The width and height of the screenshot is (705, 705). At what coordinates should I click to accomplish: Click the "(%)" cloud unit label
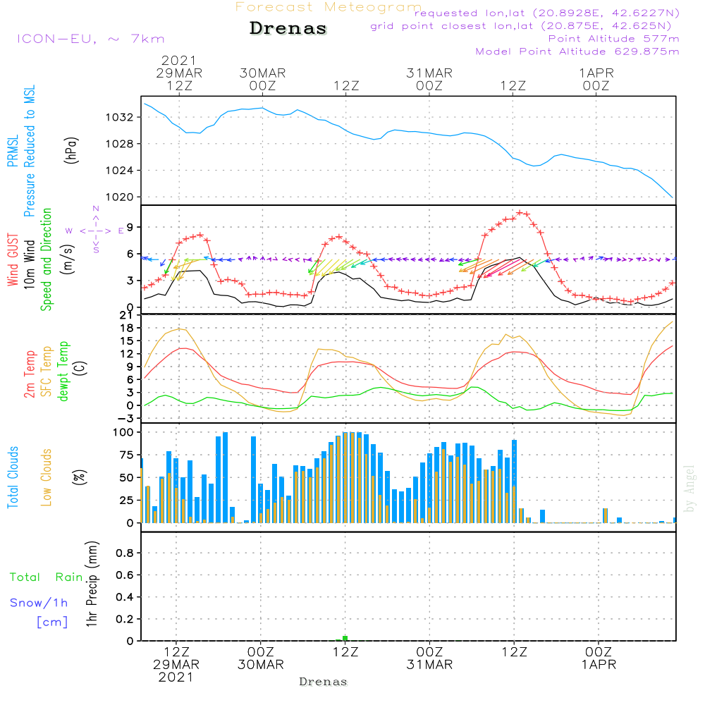pos(80,477)
